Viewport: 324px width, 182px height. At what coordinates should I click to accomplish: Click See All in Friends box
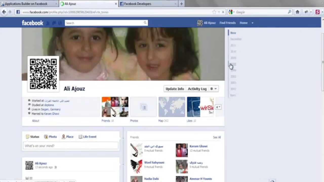pos(217,137)
